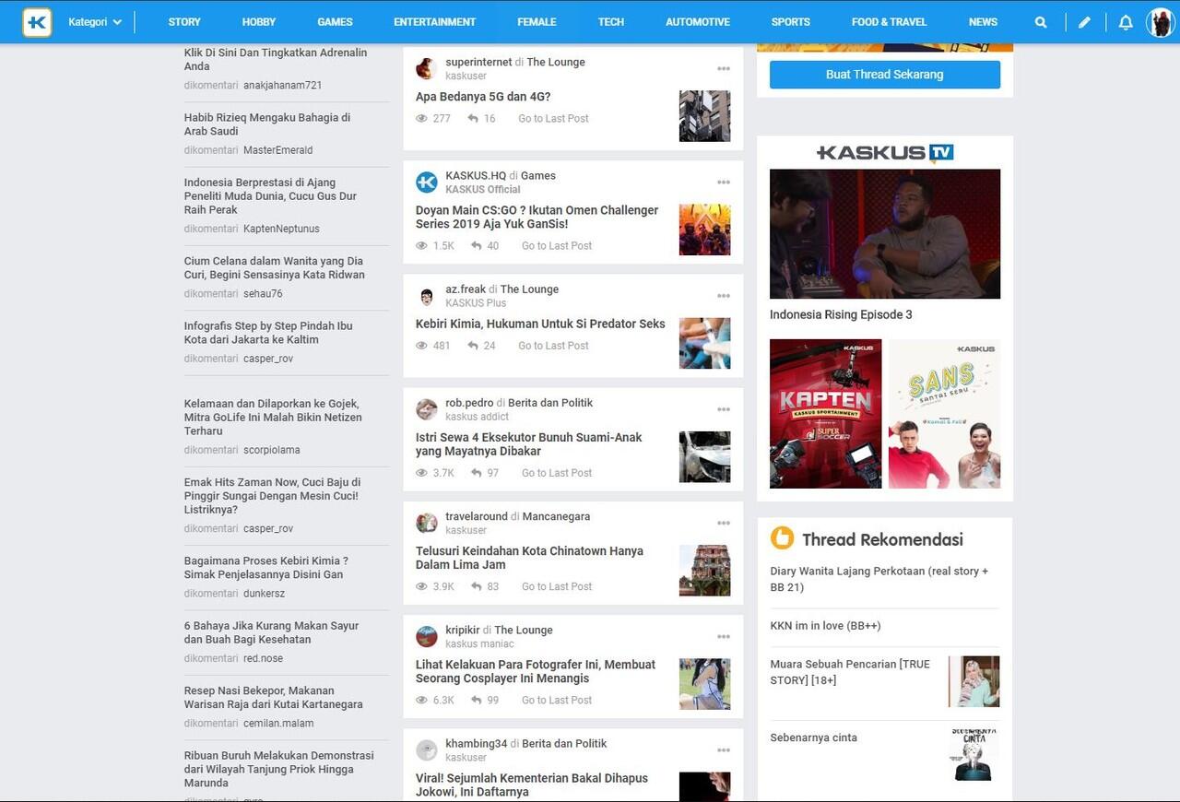Click the Thread Rekomendasi thumbs-up icon
This screenshot has width=1180, height=802.
coord(782,538)
